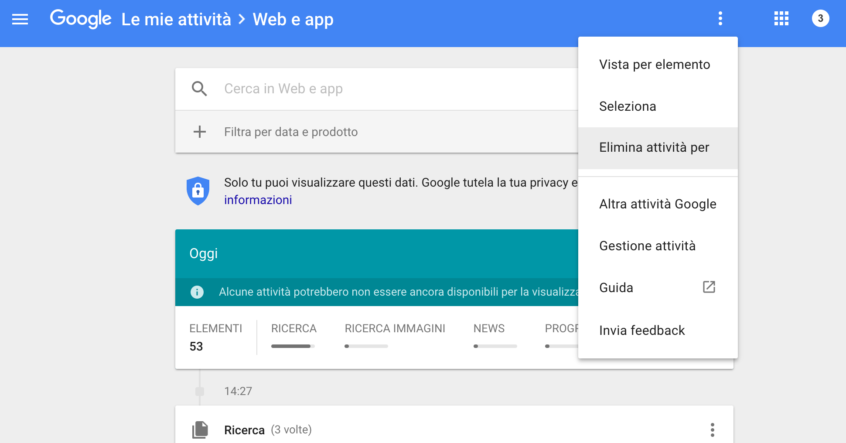This screenshot has height=443, width=846.
Task: Select the NEWS category bar
Action: (x=495, y=346)
